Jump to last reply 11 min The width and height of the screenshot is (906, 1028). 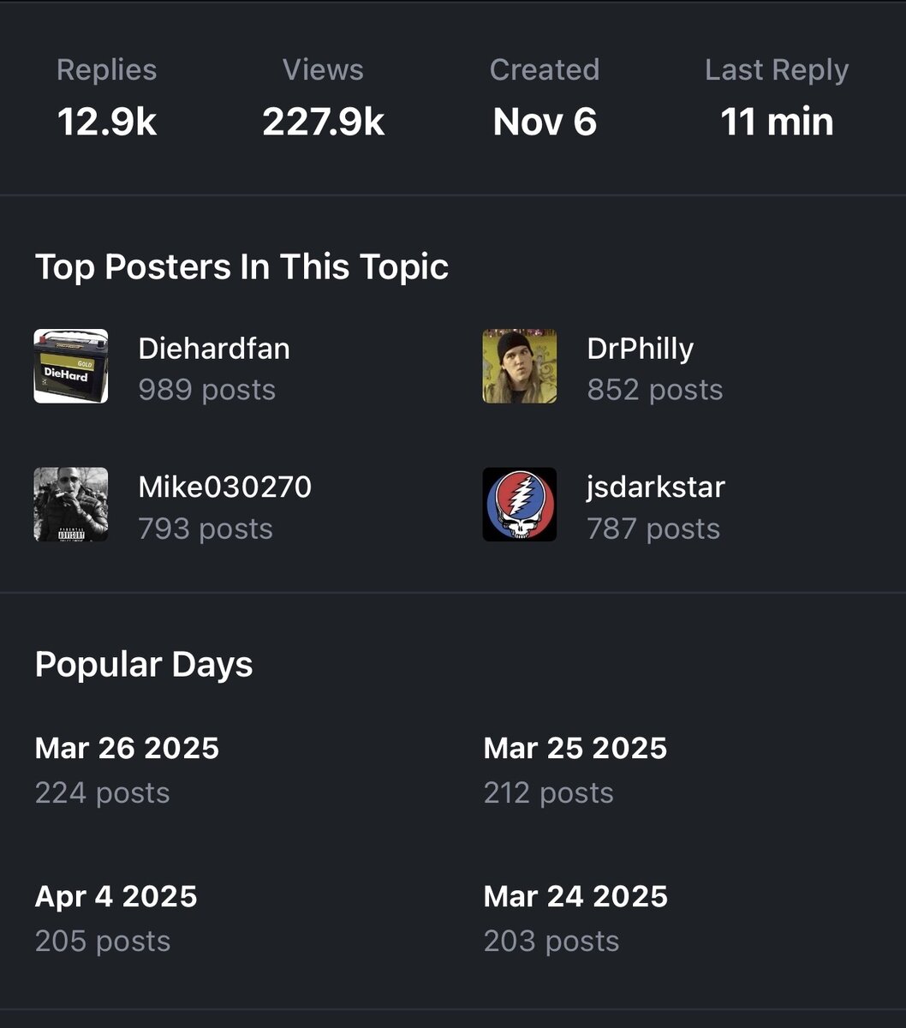(x=777, y=121)
